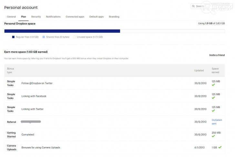The height and width of the screenshot is (157, 235).
Task: Click Simple Tasks label in Facebook row
Action: (x=11, y=96)
